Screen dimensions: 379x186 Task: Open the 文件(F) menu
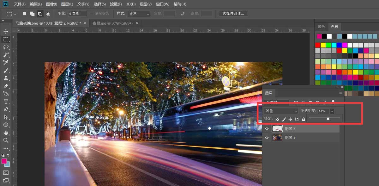tap(20, 4)
